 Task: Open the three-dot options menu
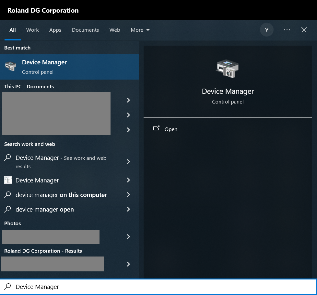tap(287, 30)
